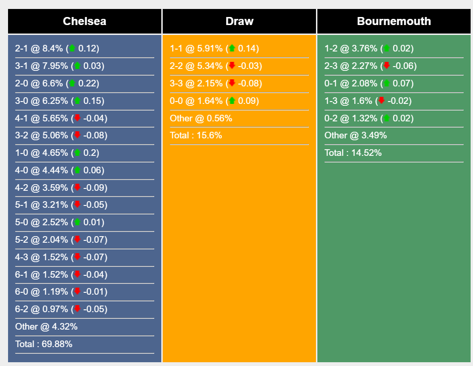Click the red arrow next to 2-2 draw
473x366 pixels.
[x=232, y=66]
